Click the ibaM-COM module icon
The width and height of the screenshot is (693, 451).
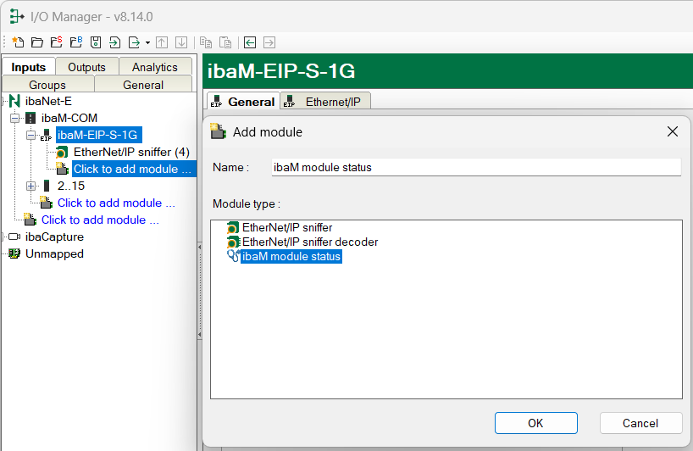(x=30, y=118)
